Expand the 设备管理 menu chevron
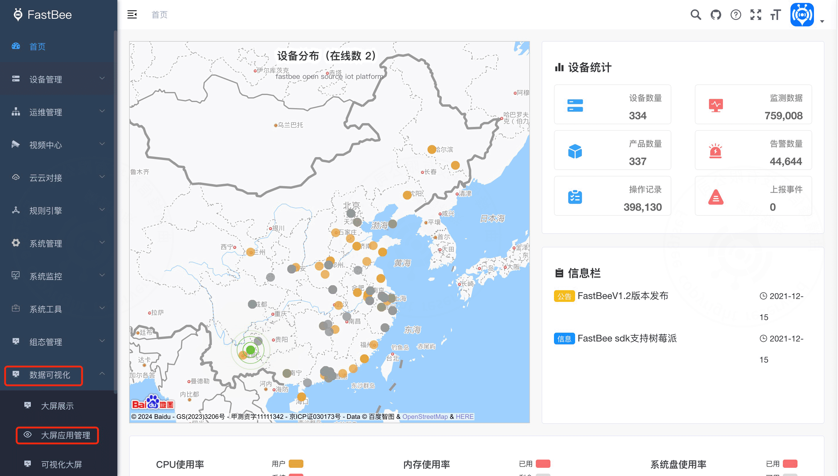This screenshot has width=838, height=476. 102,78
